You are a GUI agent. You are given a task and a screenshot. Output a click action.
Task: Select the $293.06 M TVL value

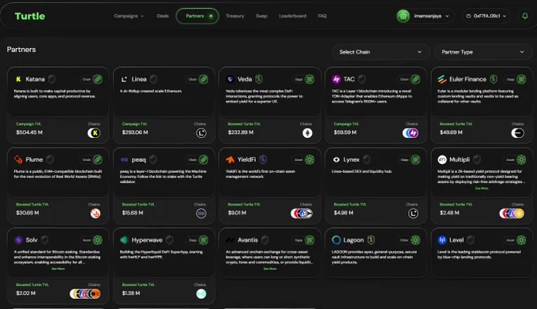click(x=135, y=132)
